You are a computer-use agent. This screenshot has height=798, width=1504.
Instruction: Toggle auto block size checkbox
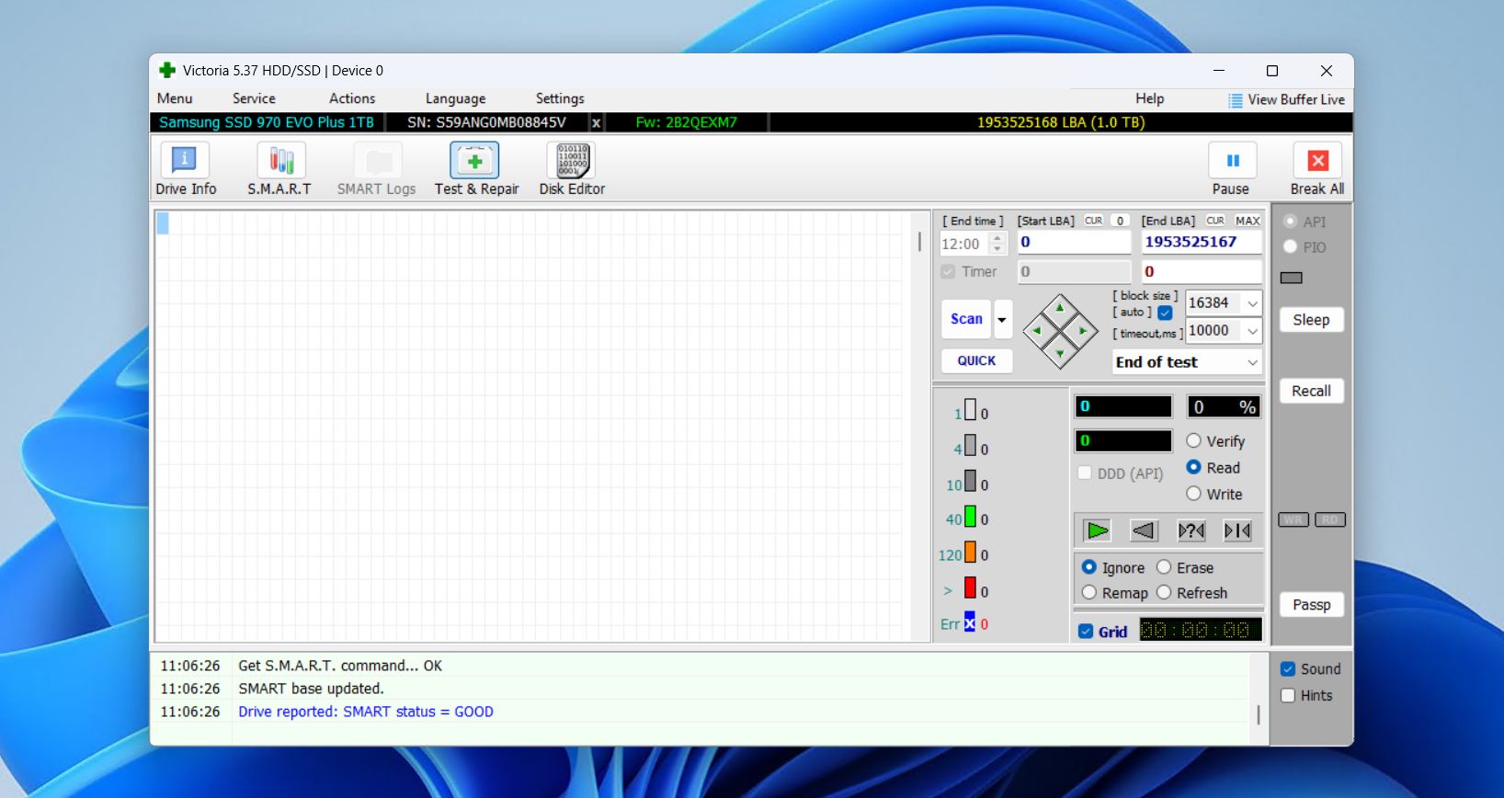[1165, 313]
